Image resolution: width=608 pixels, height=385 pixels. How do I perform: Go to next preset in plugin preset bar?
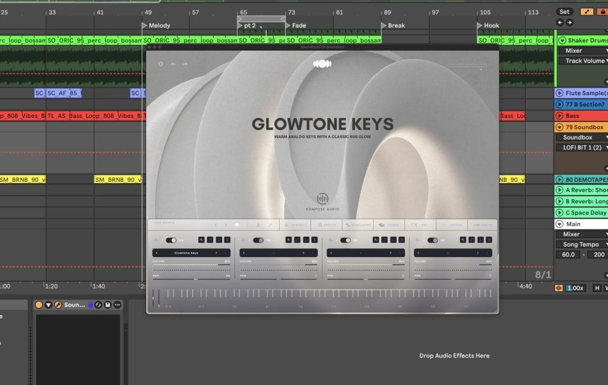coord(225,225)
